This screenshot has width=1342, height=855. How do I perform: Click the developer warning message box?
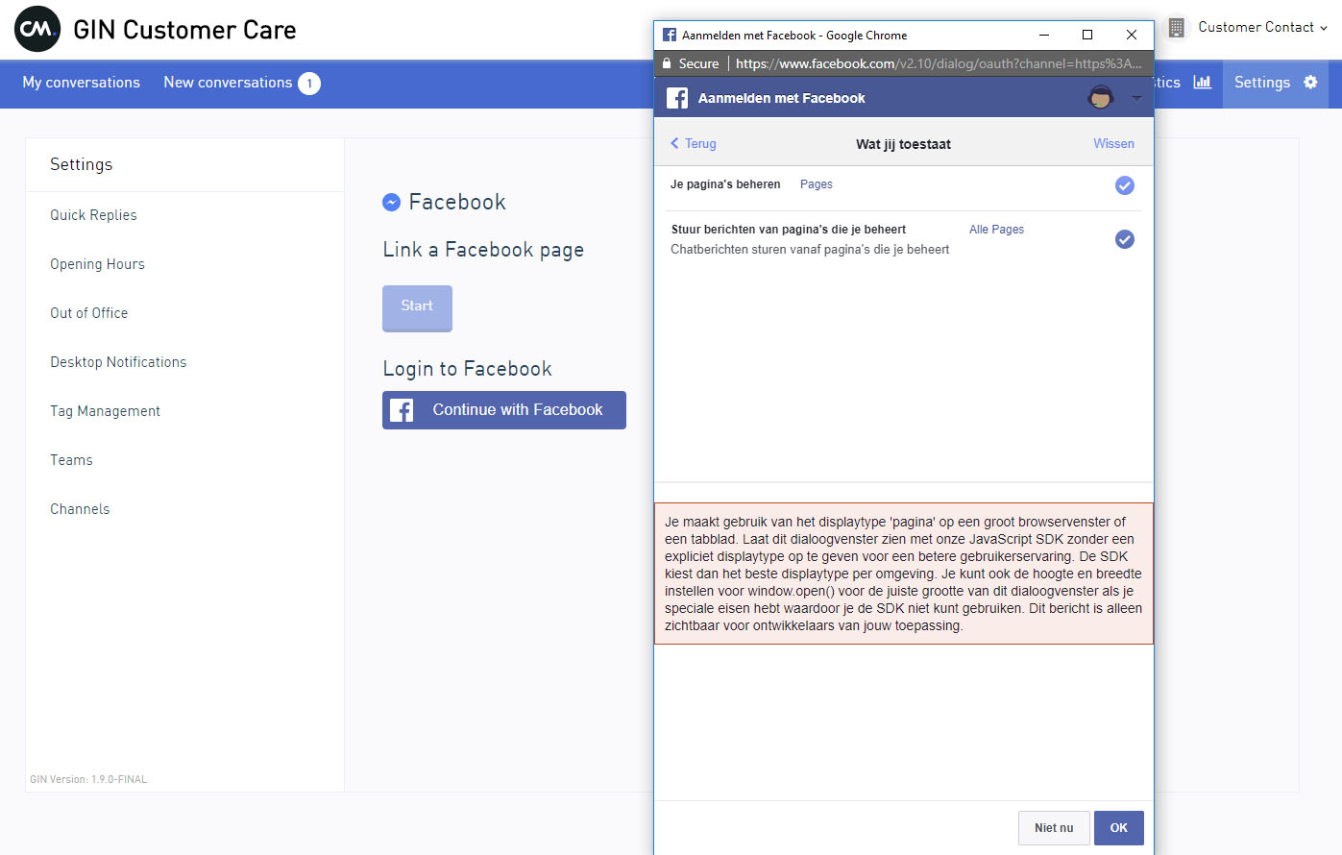click(x=903, y=574)
